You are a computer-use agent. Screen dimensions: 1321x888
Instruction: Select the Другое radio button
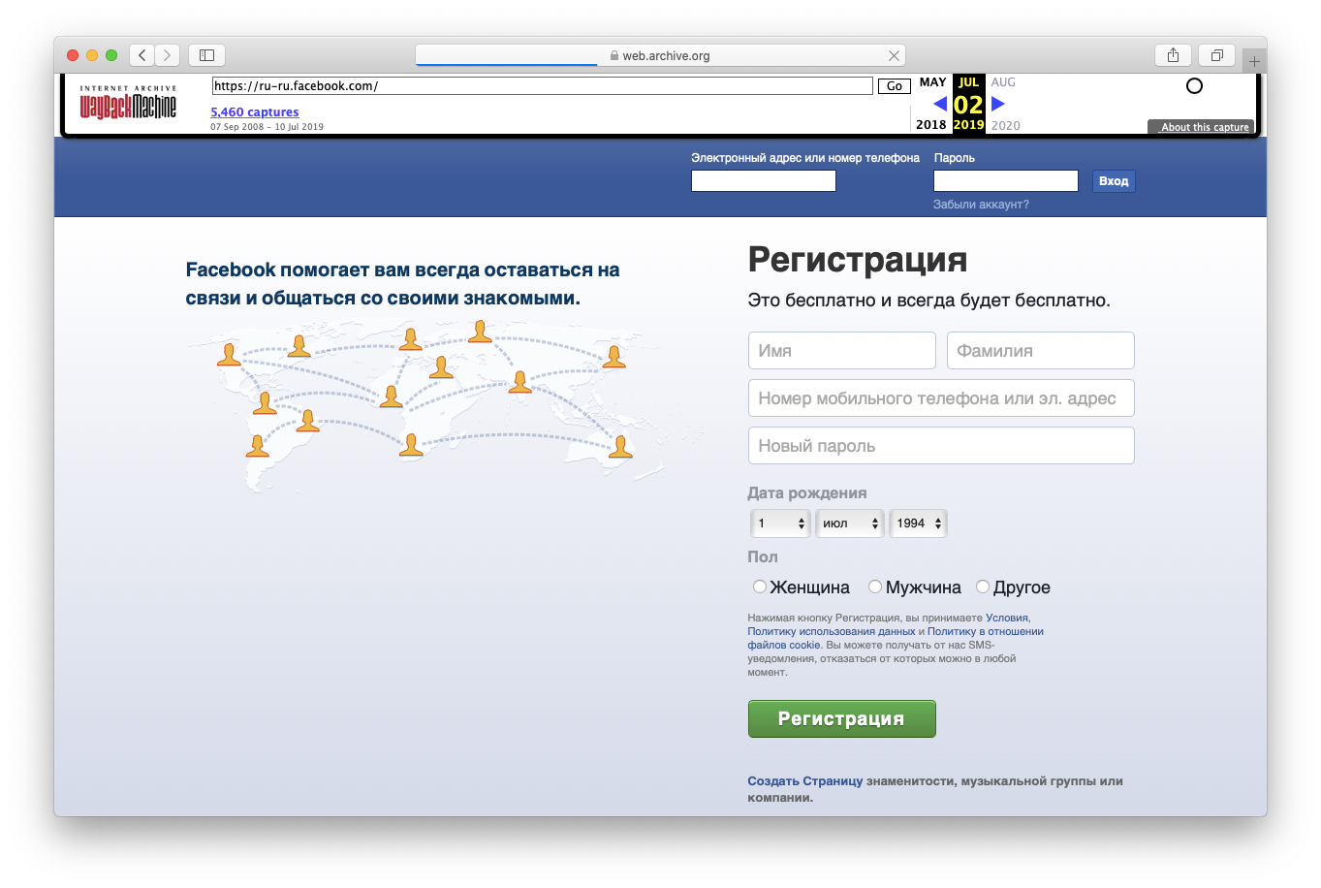[983, 587]
